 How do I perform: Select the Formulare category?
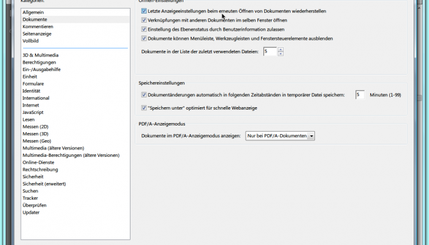click(33, 84)
